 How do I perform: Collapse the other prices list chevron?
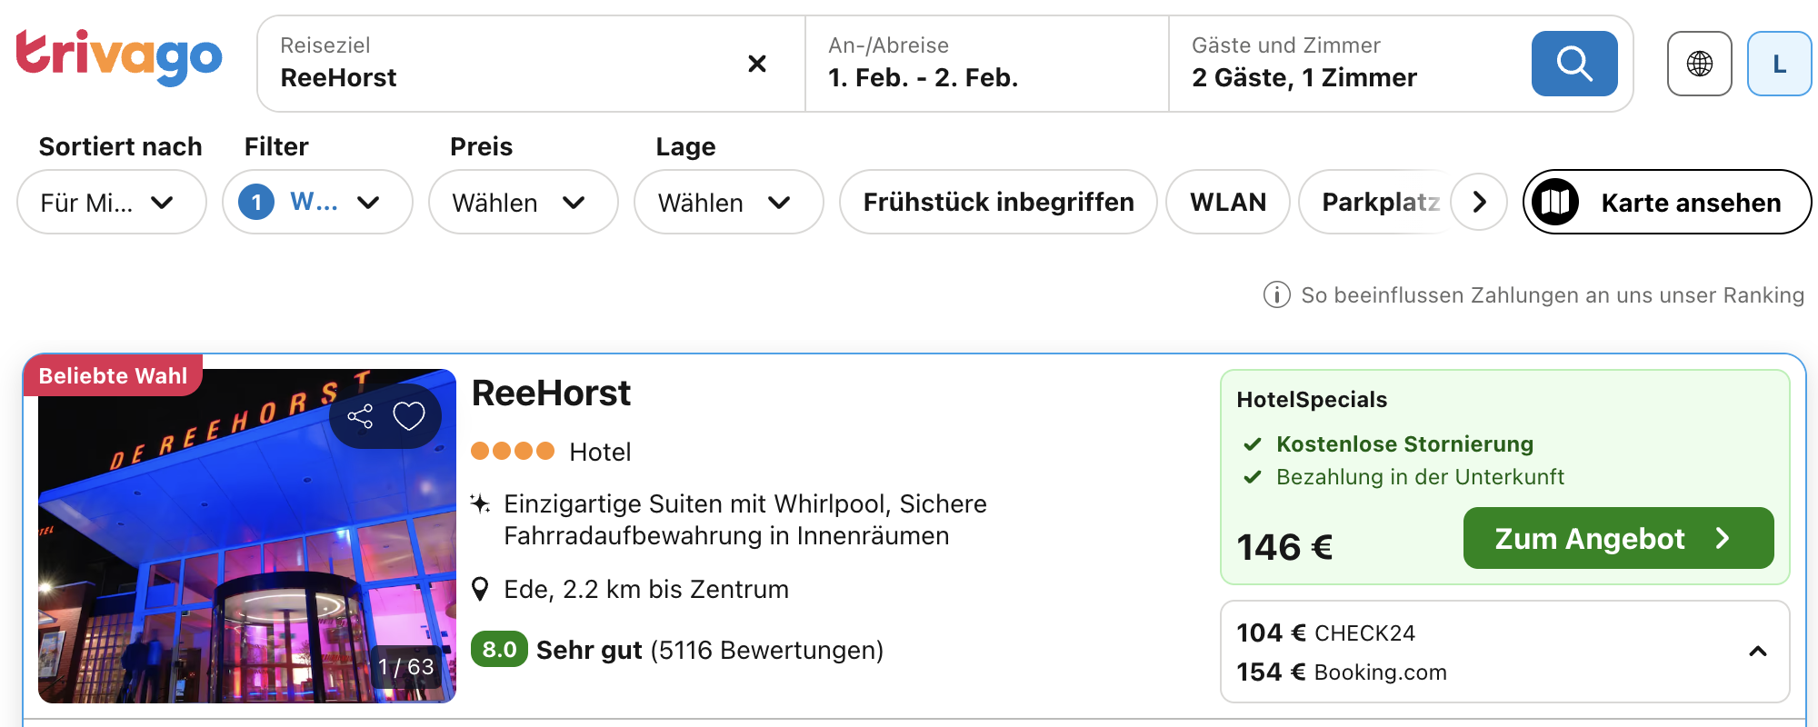(1757, 652)
